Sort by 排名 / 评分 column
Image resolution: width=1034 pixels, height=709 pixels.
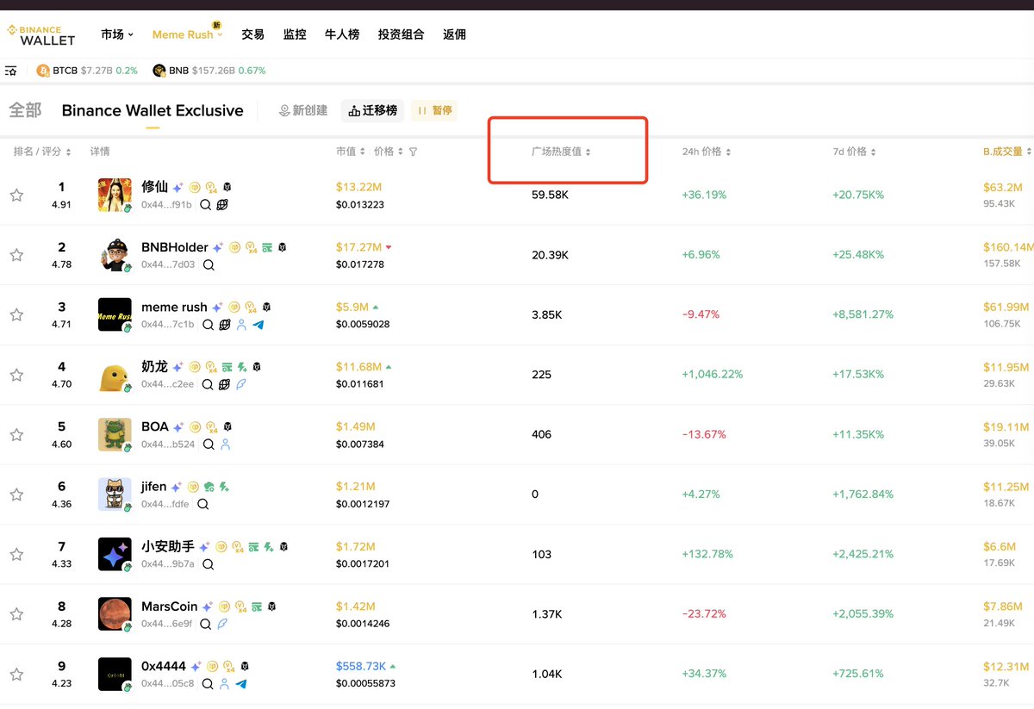(42, 152)
